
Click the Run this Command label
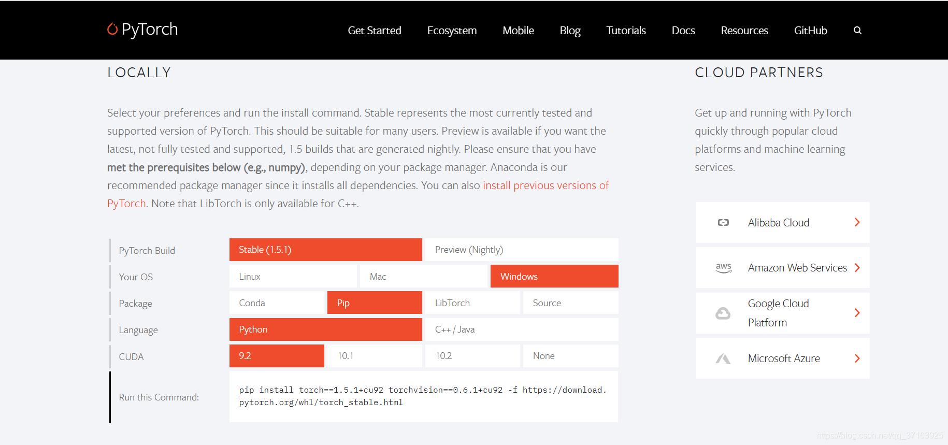point(159,397)
